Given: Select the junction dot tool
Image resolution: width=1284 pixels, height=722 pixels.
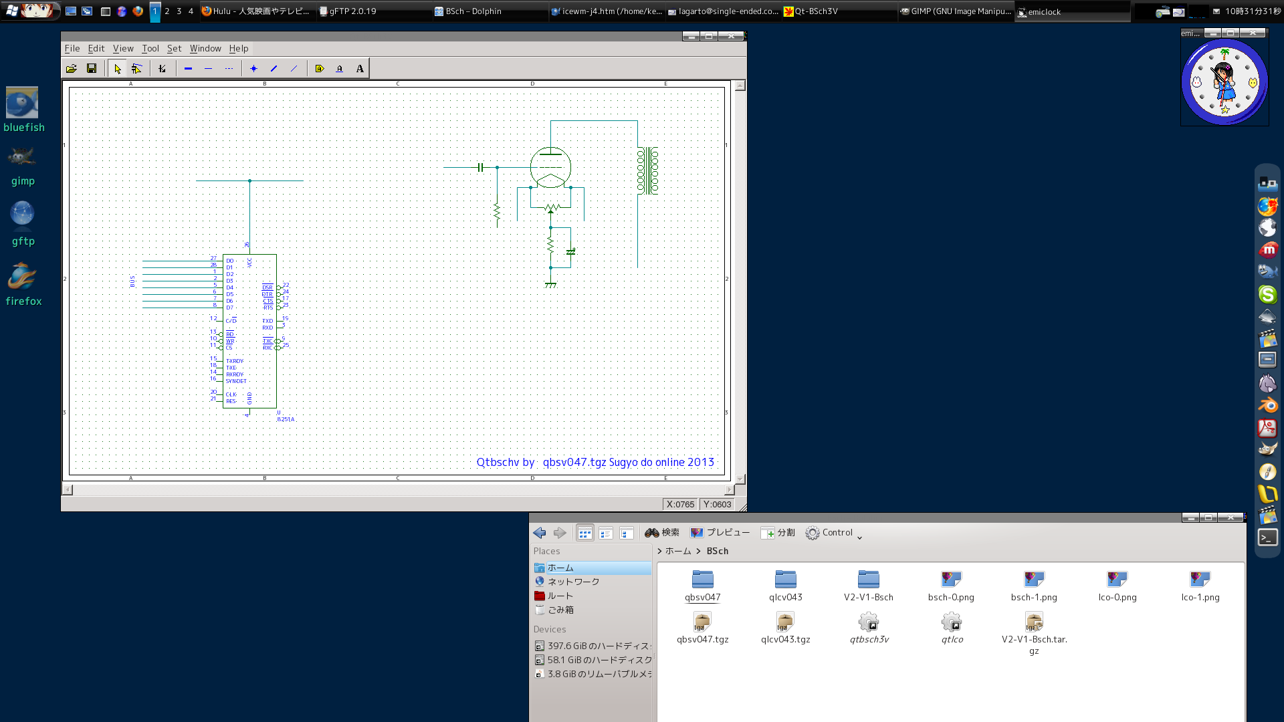Looking at the screenshot, I should pos(253,68).
